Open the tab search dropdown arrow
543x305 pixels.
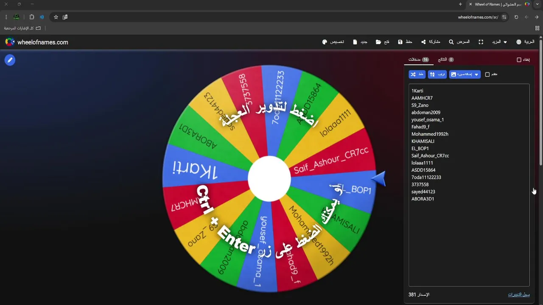coord(537,4)
